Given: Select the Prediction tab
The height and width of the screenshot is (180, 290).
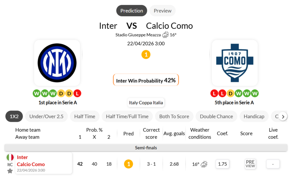Looking at the screenshot, I should coord(132,11).
